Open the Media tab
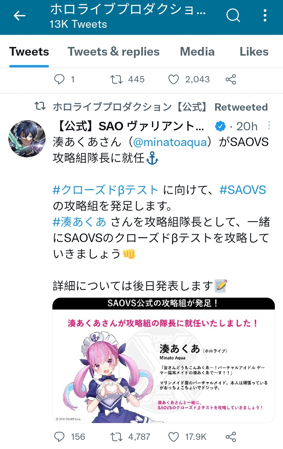 point(197,52)
